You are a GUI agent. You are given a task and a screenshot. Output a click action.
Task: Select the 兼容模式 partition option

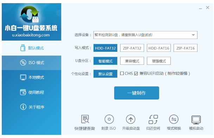click(132, 61)
